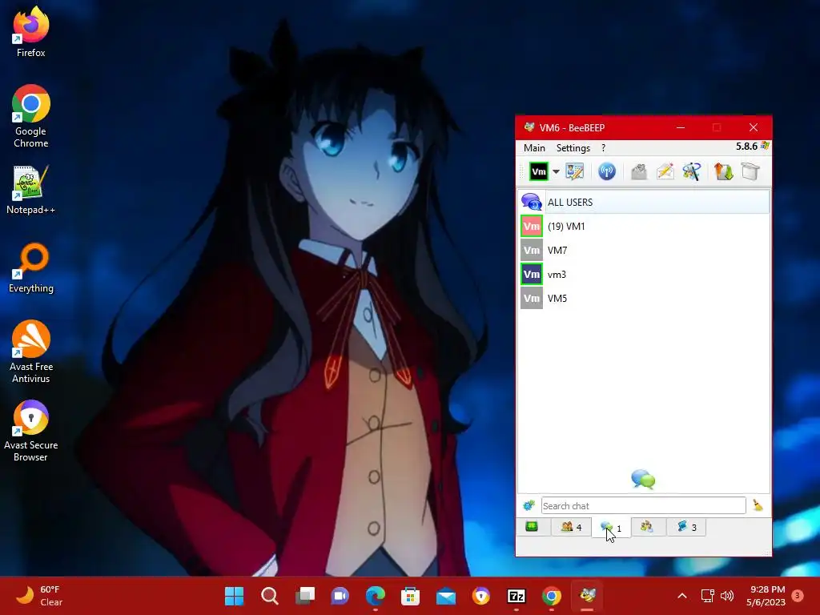
Task: Click the broom clear-search icon
Action: [x=758, y=505]
